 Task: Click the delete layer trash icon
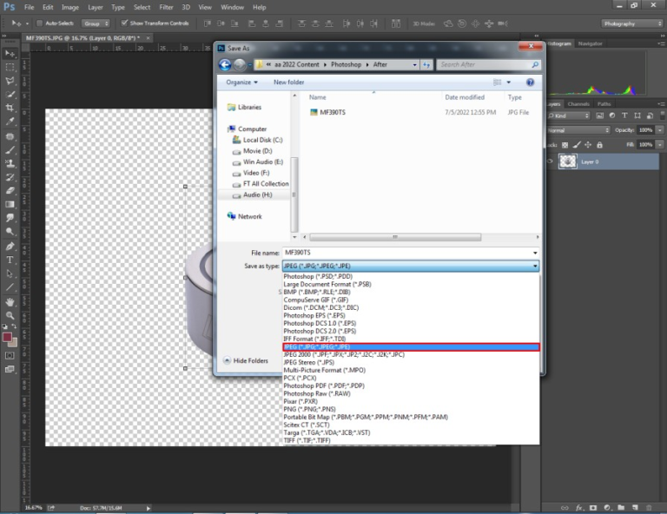click(649, 508)
